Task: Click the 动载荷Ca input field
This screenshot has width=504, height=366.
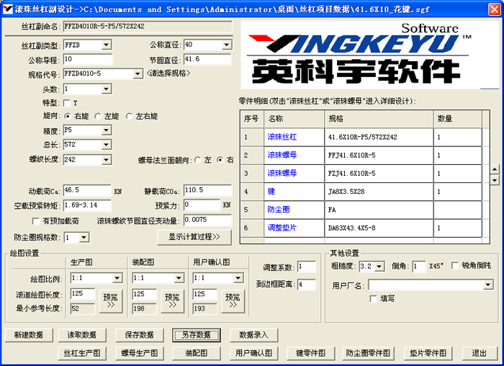Action: click(x=86, y=190)
